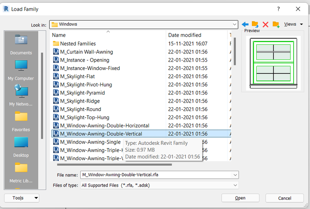Click the Open button

click(240, 198)
